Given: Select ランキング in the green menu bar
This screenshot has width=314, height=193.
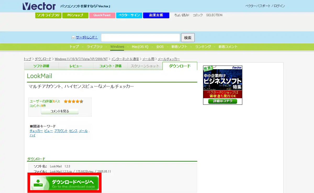Looking at the screenshot, I should click(203, 47).
